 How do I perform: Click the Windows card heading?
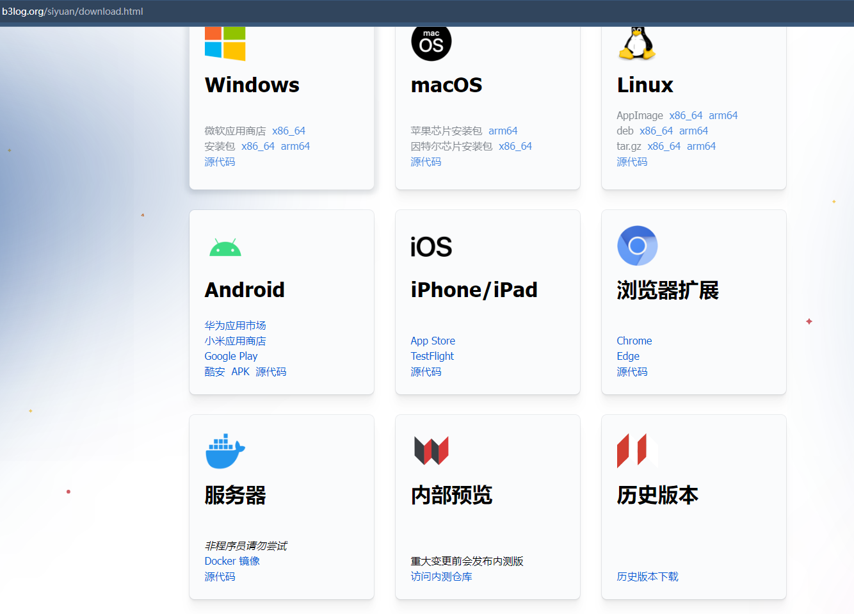252,85
